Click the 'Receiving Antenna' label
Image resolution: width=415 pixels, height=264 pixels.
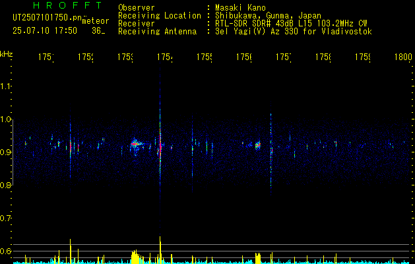coord(158,32)
